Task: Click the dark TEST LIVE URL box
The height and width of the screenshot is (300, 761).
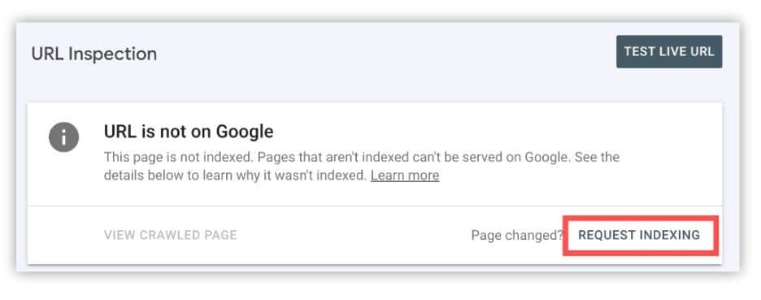Action: pyautogui.click(x=669, y=51)
